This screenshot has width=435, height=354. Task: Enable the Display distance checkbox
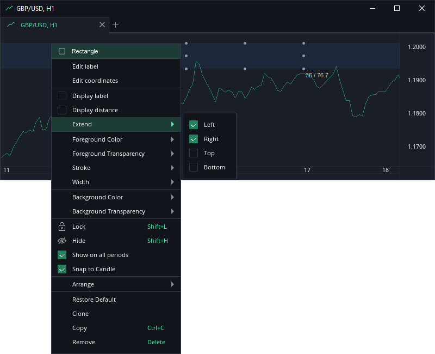click(62, 110)
